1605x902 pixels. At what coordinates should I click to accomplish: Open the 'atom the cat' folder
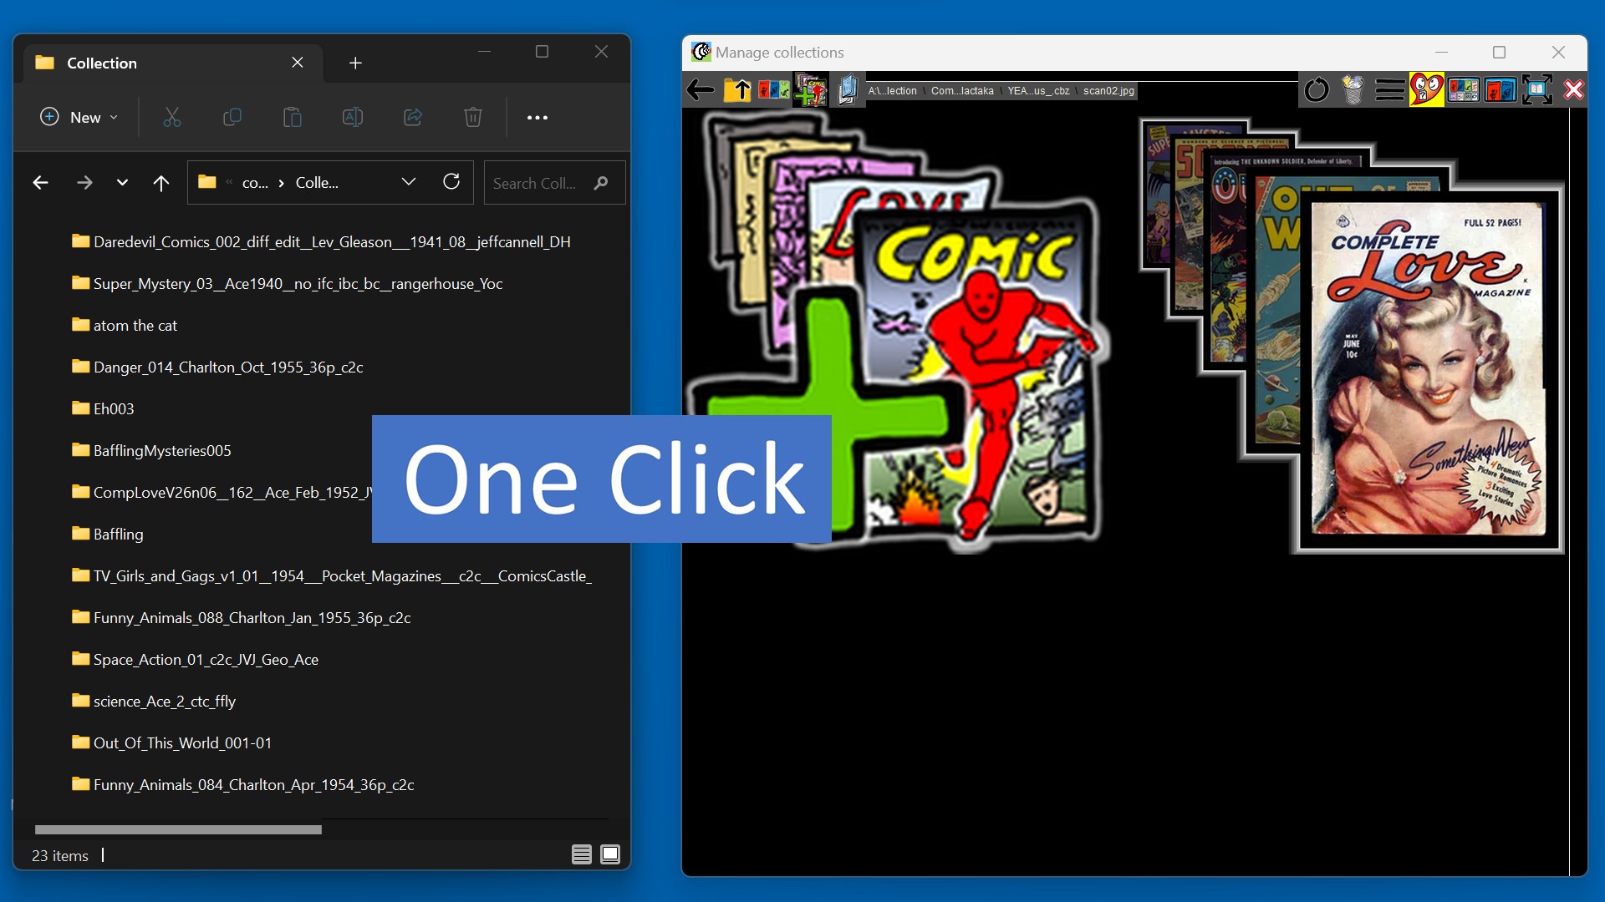coord(135,325)
